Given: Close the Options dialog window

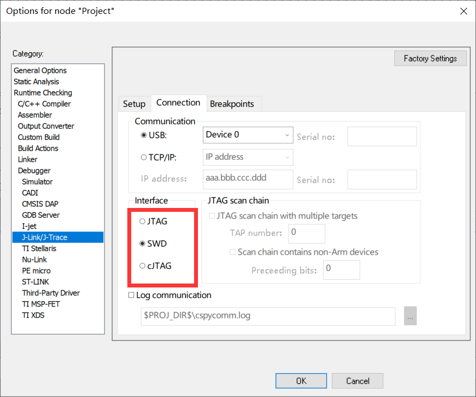Looking at the screenshot, I should tap(463, 11).
